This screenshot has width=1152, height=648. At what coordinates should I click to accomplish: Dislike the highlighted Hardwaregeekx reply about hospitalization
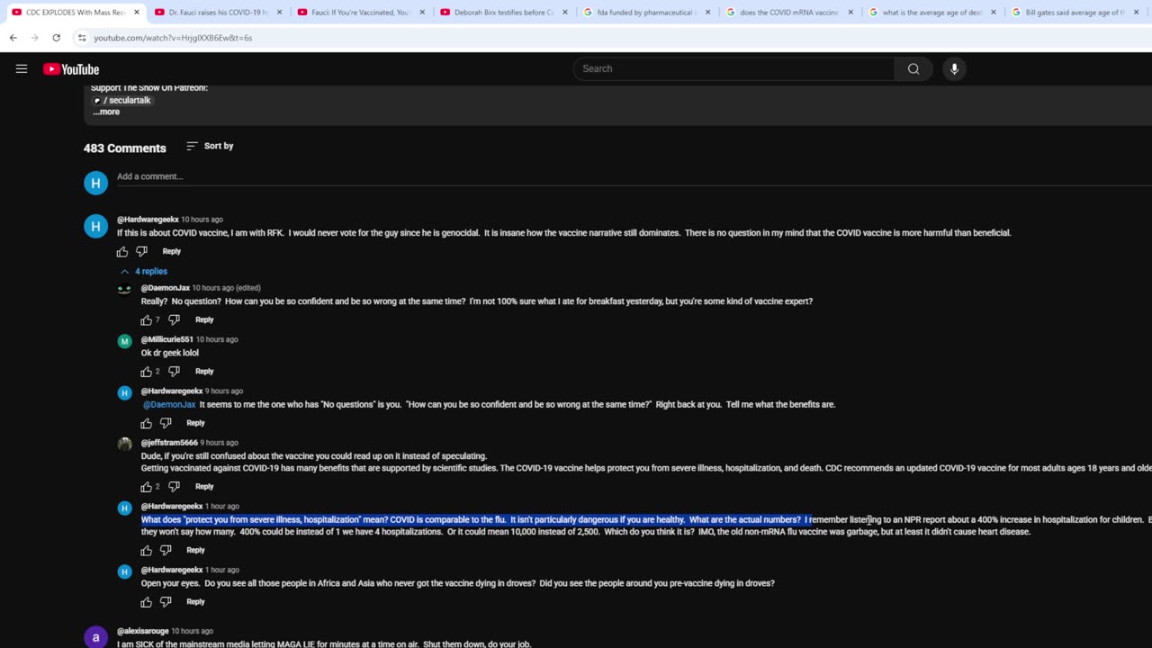tap(166, 551)
